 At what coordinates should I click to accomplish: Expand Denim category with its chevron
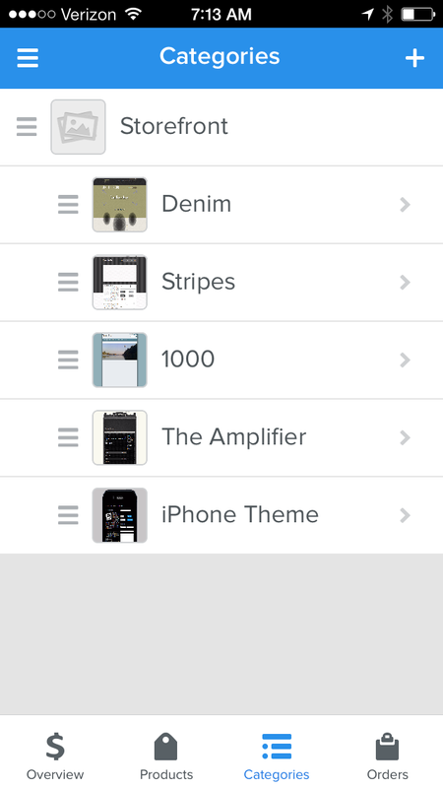[x=405, y=205]
